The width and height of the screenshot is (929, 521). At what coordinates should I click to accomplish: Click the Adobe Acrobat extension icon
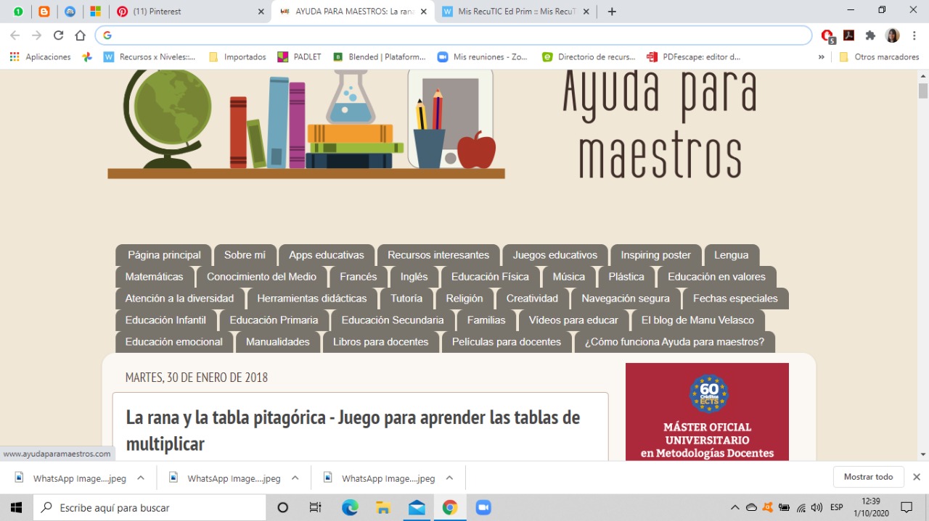coord(848,35)
